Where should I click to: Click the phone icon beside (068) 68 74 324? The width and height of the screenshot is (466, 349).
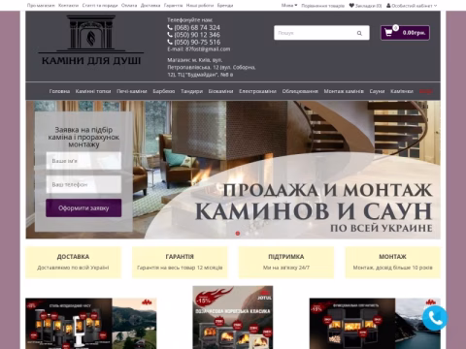(x=170, y=27)
